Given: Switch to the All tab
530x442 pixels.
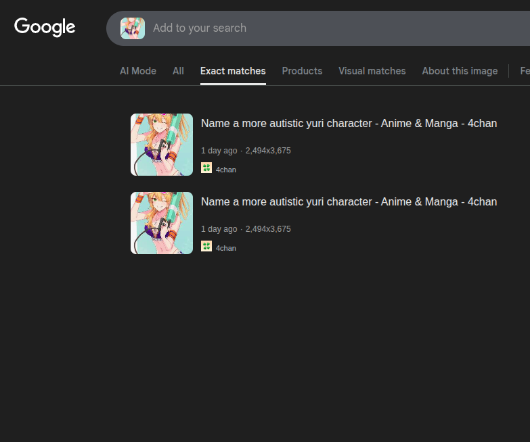Looking at the screenshot, I should (178, 71).
